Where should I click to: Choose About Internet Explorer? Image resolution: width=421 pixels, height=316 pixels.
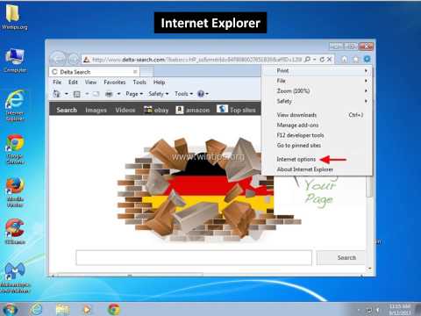(317, 169)
